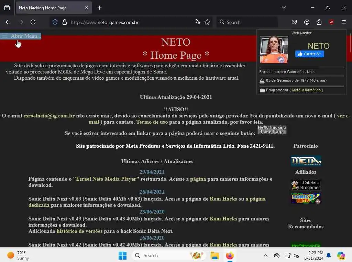Click muted volume tray icon
This screenshot has height=262, width=352.
point(296,256)
